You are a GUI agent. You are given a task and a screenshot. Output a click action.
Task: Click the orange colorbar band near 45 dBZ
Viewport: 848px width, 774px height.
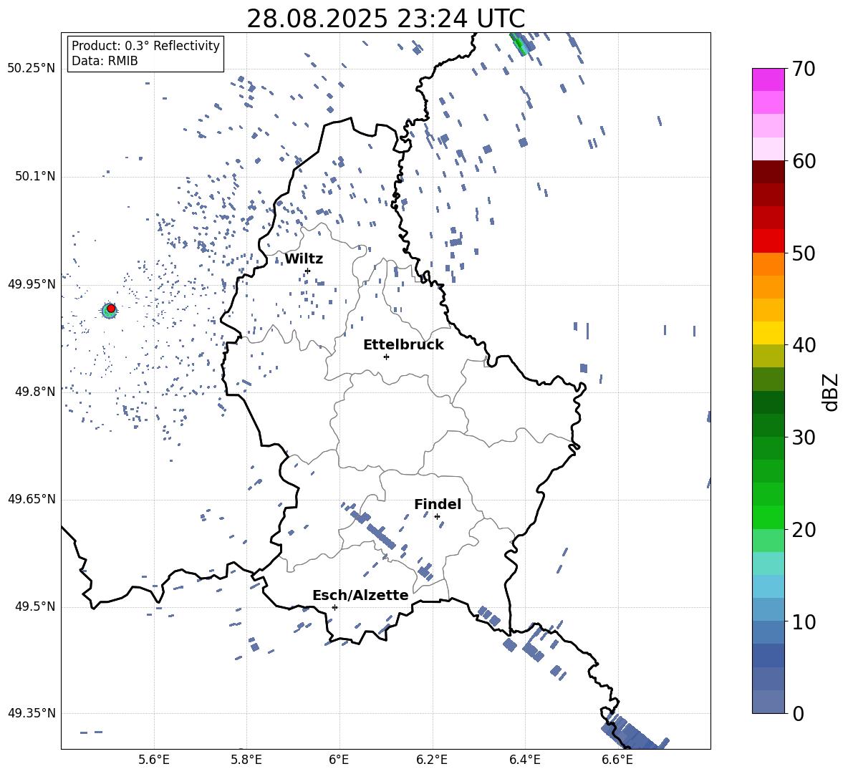[x=768, y=287]
